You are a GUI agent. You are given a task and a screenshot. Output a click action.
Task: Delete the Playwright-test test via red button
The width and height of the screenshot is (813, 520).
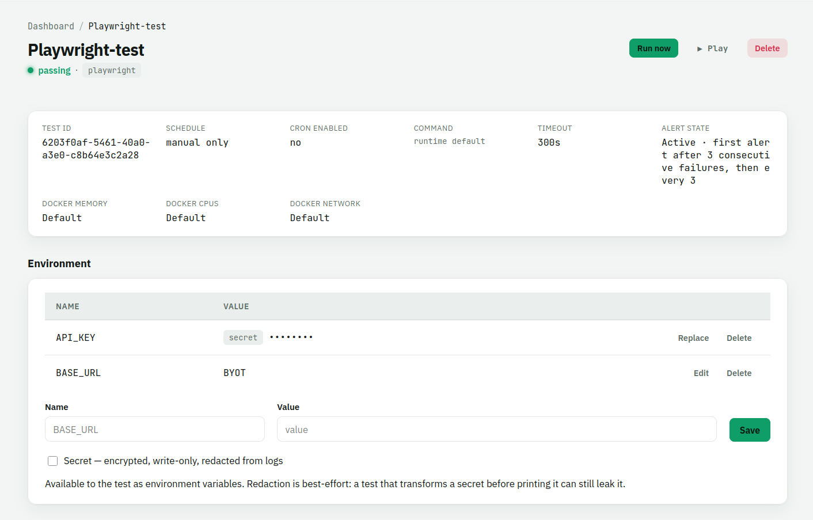coord(767,48)
